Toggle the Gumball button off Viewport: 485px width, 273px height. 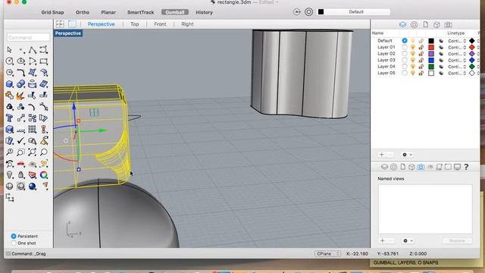[x=175, y=12]
